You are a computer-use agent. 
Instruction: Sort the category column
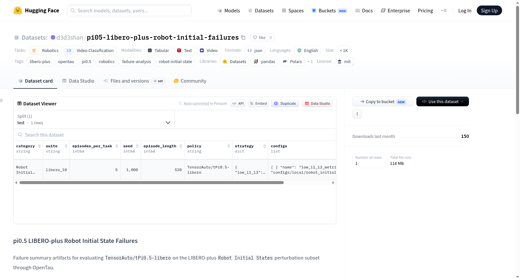click(x=40, y=146)
